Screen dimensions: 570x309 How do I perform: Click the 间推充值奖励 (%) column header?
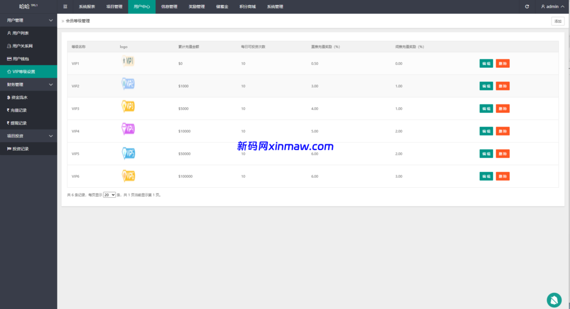coord(409,47)
